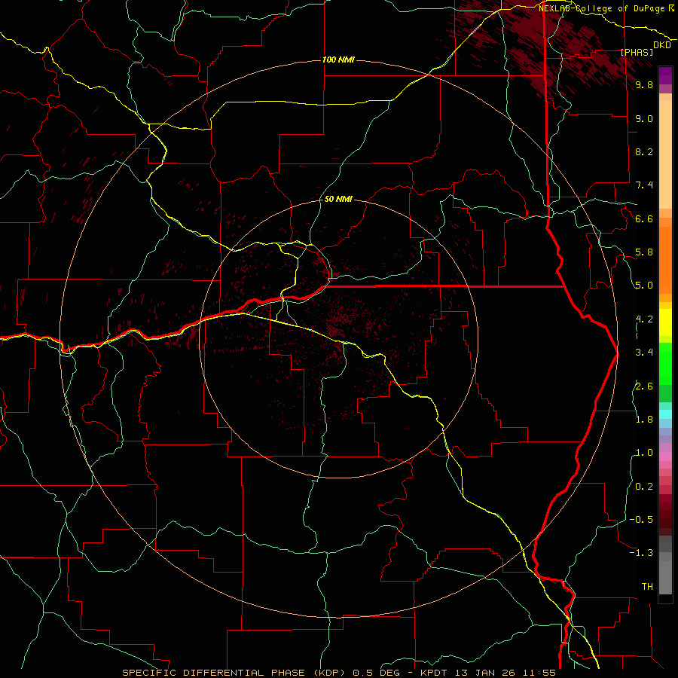The image size is (678, 678).
Task: Click the cyan color band
Action: [x=665, y=414]
